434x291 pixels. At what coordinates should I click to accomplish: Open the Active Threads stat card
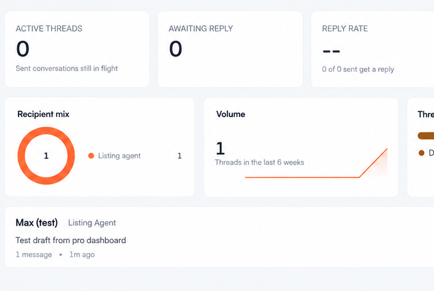pyautogui.click(x=77, y=49)
